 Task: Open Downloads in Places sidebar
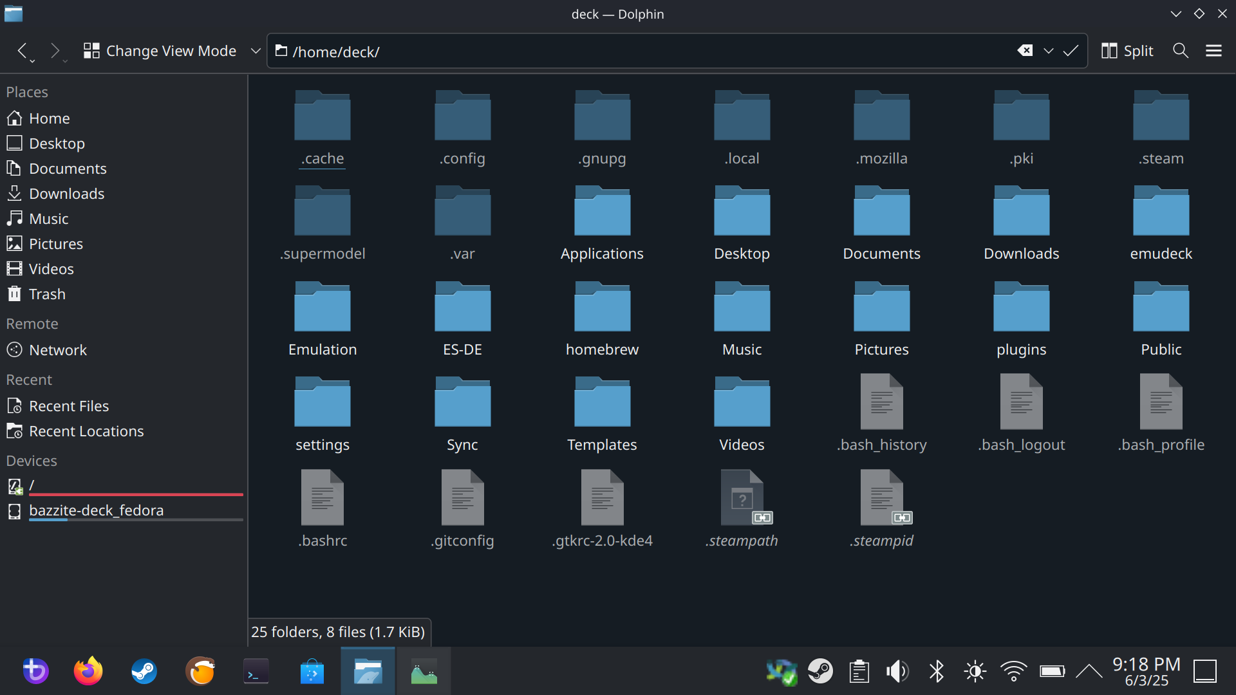[x=124, y=194]
